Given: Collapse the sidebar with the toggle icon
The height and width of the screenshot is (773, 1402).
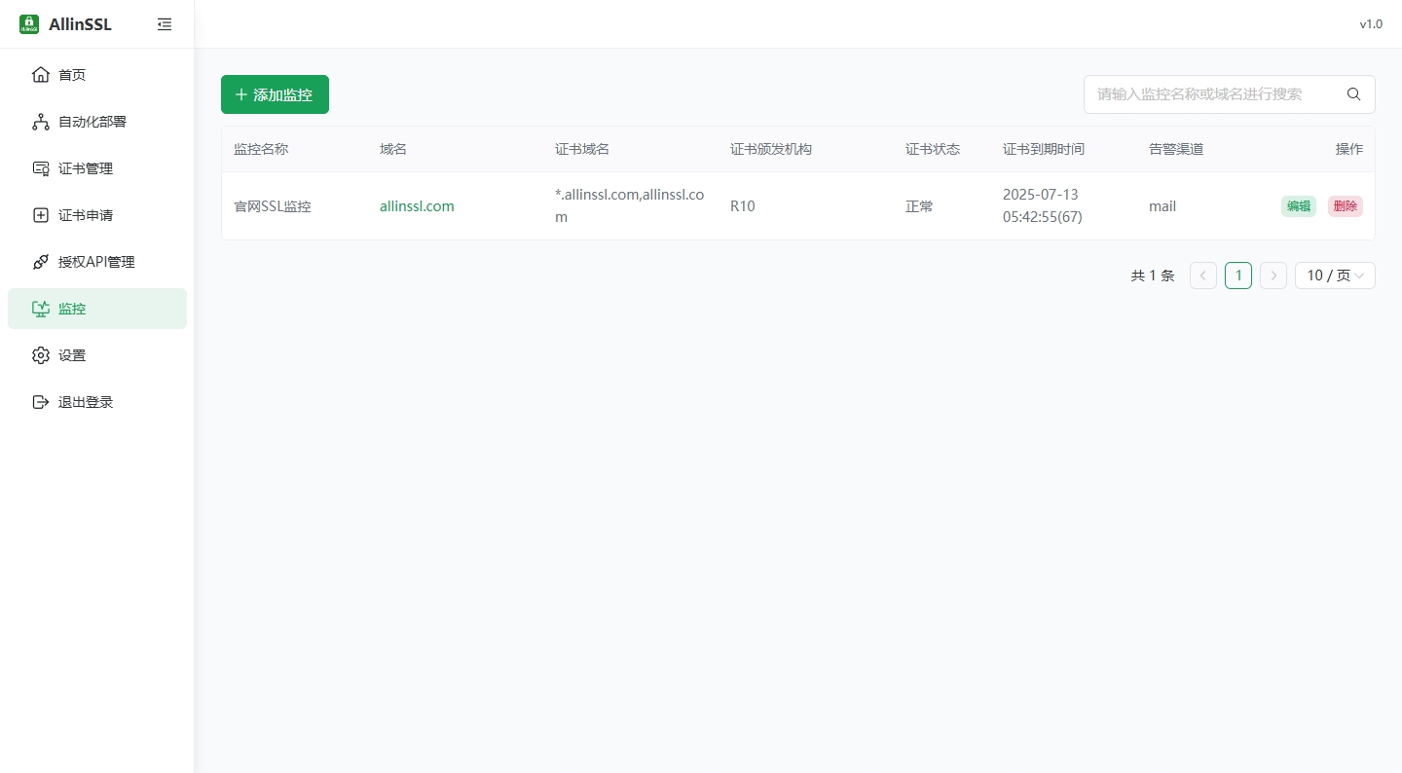Looking at the screenshot, I should click(165, 24).
